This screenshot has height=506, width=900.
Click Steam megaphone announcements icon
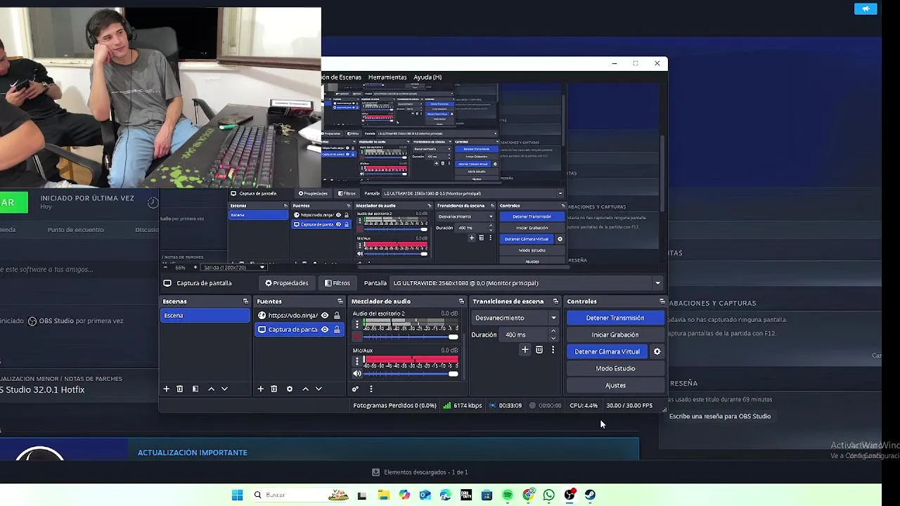point(866,8)
